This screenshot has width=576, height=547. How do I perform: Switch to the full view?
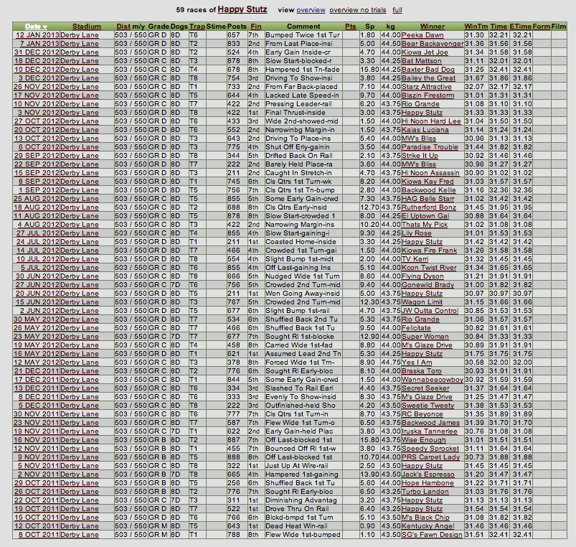(x=397, y=10)
